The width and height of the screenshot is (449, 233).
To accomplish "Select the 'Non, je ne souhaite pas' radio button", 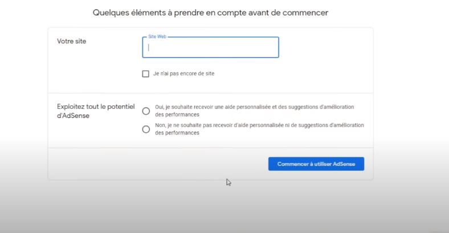I will [146, 129].
